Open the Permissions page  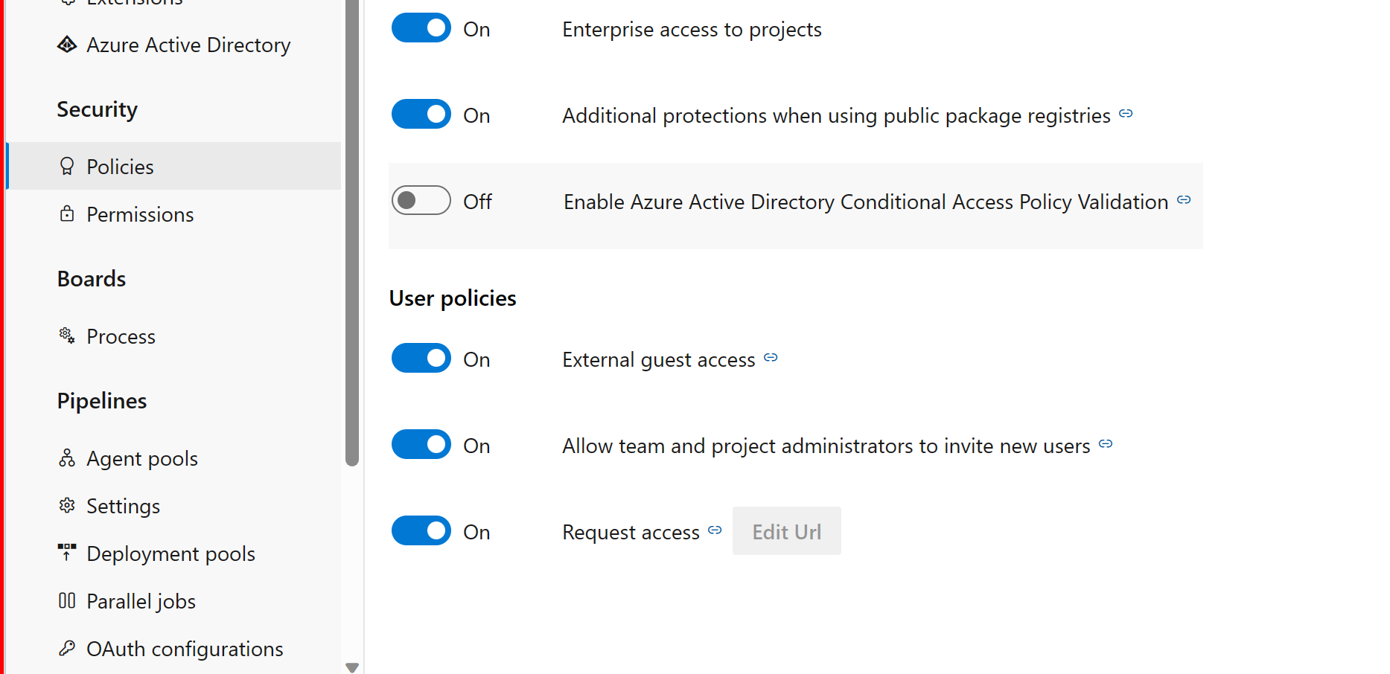(x=139, y=214)
